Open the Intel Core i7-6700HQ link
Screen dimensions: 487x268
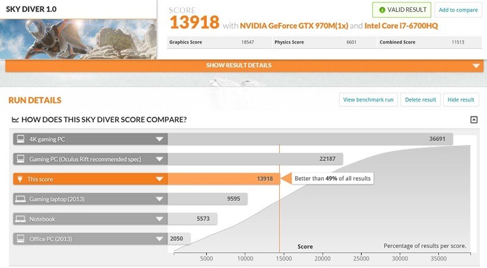pos(401,26)
